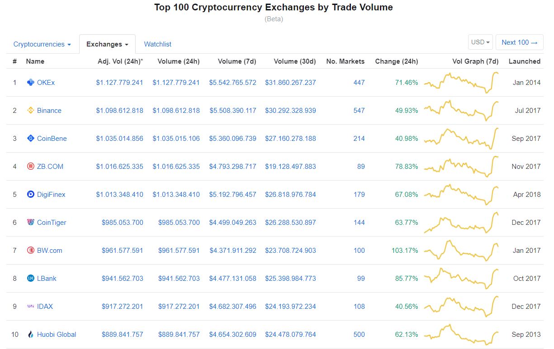The width and height of the screenshot is (554, 349).
Task: Click the IDAX logo icon
Action: pos(31,307)
